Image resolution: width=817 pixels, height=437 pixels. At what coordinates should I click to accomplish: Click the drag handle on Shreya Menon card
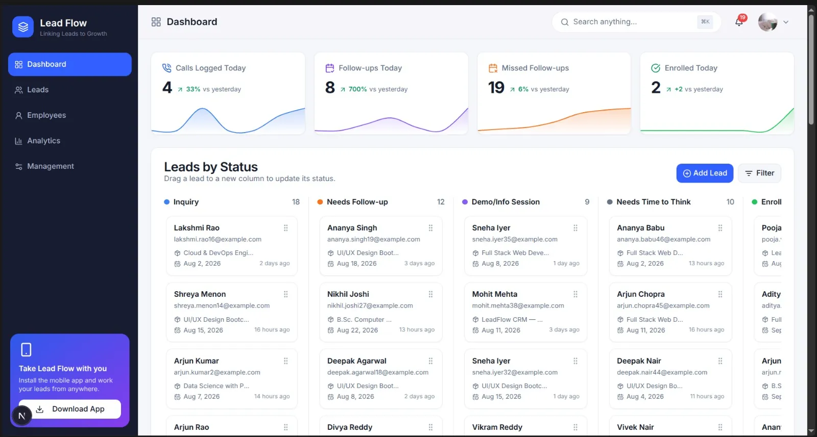pyautogui.click(x=286, y=294)
